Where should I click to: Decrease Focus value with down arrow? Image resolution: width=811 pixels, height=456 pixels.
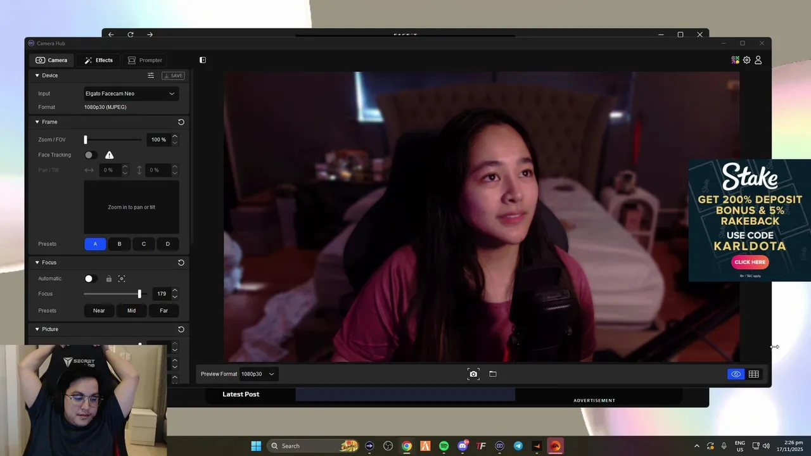click(x=175, y=297)
